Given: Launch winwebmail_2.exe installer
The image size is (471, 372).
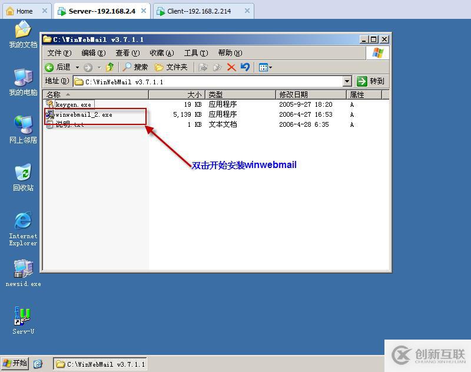Looking at the screenshot, I should pyautogui.click(x=77, y=114).
